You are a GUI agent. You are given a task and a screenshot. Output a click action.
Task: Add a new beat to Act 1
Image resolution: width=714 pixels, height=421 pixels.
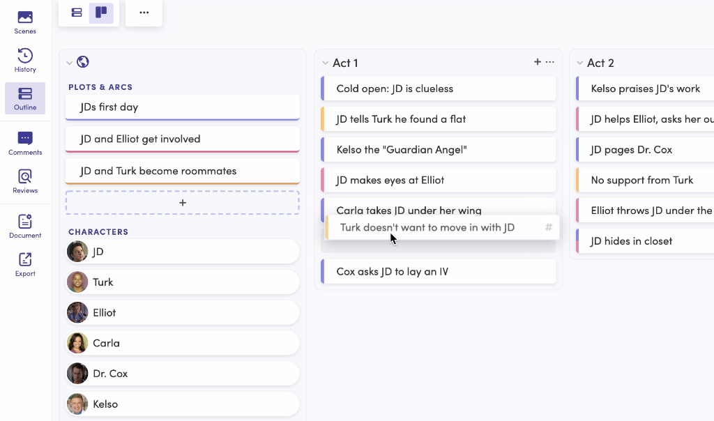pyautogui.click(x=537, y=62)
